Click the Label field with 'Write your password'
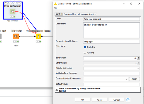144x104 pixels. coord(111,19)
